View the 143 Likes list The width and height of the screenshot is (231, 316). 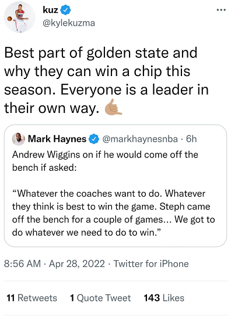164,298
